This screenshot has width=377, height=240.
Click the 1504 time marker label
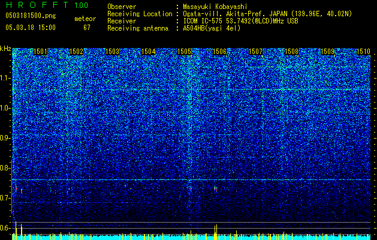(149, 52)
